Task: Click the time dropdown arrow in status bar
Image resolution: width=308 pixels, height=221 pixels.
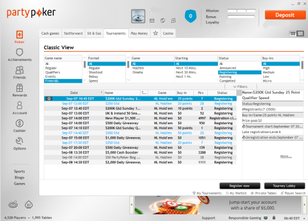Action: coord(304,218)
